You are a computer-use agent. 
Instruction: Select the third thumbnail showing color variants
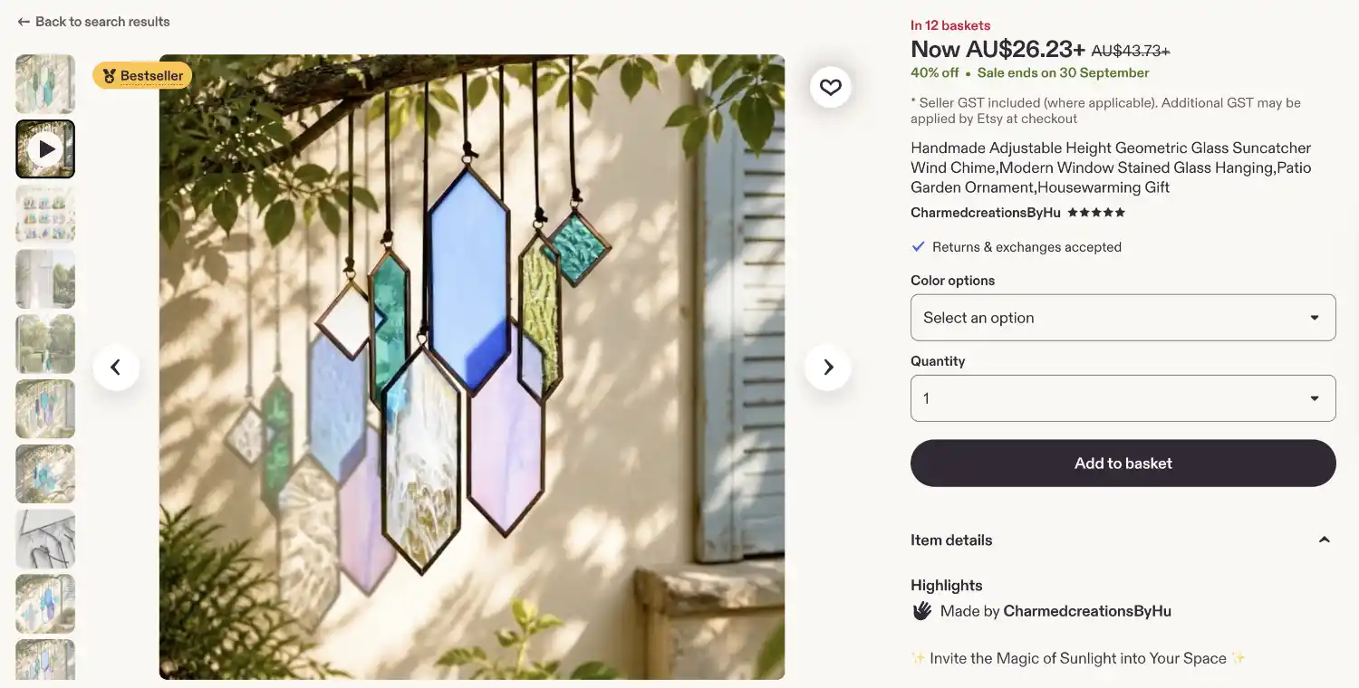coord(45,215)
